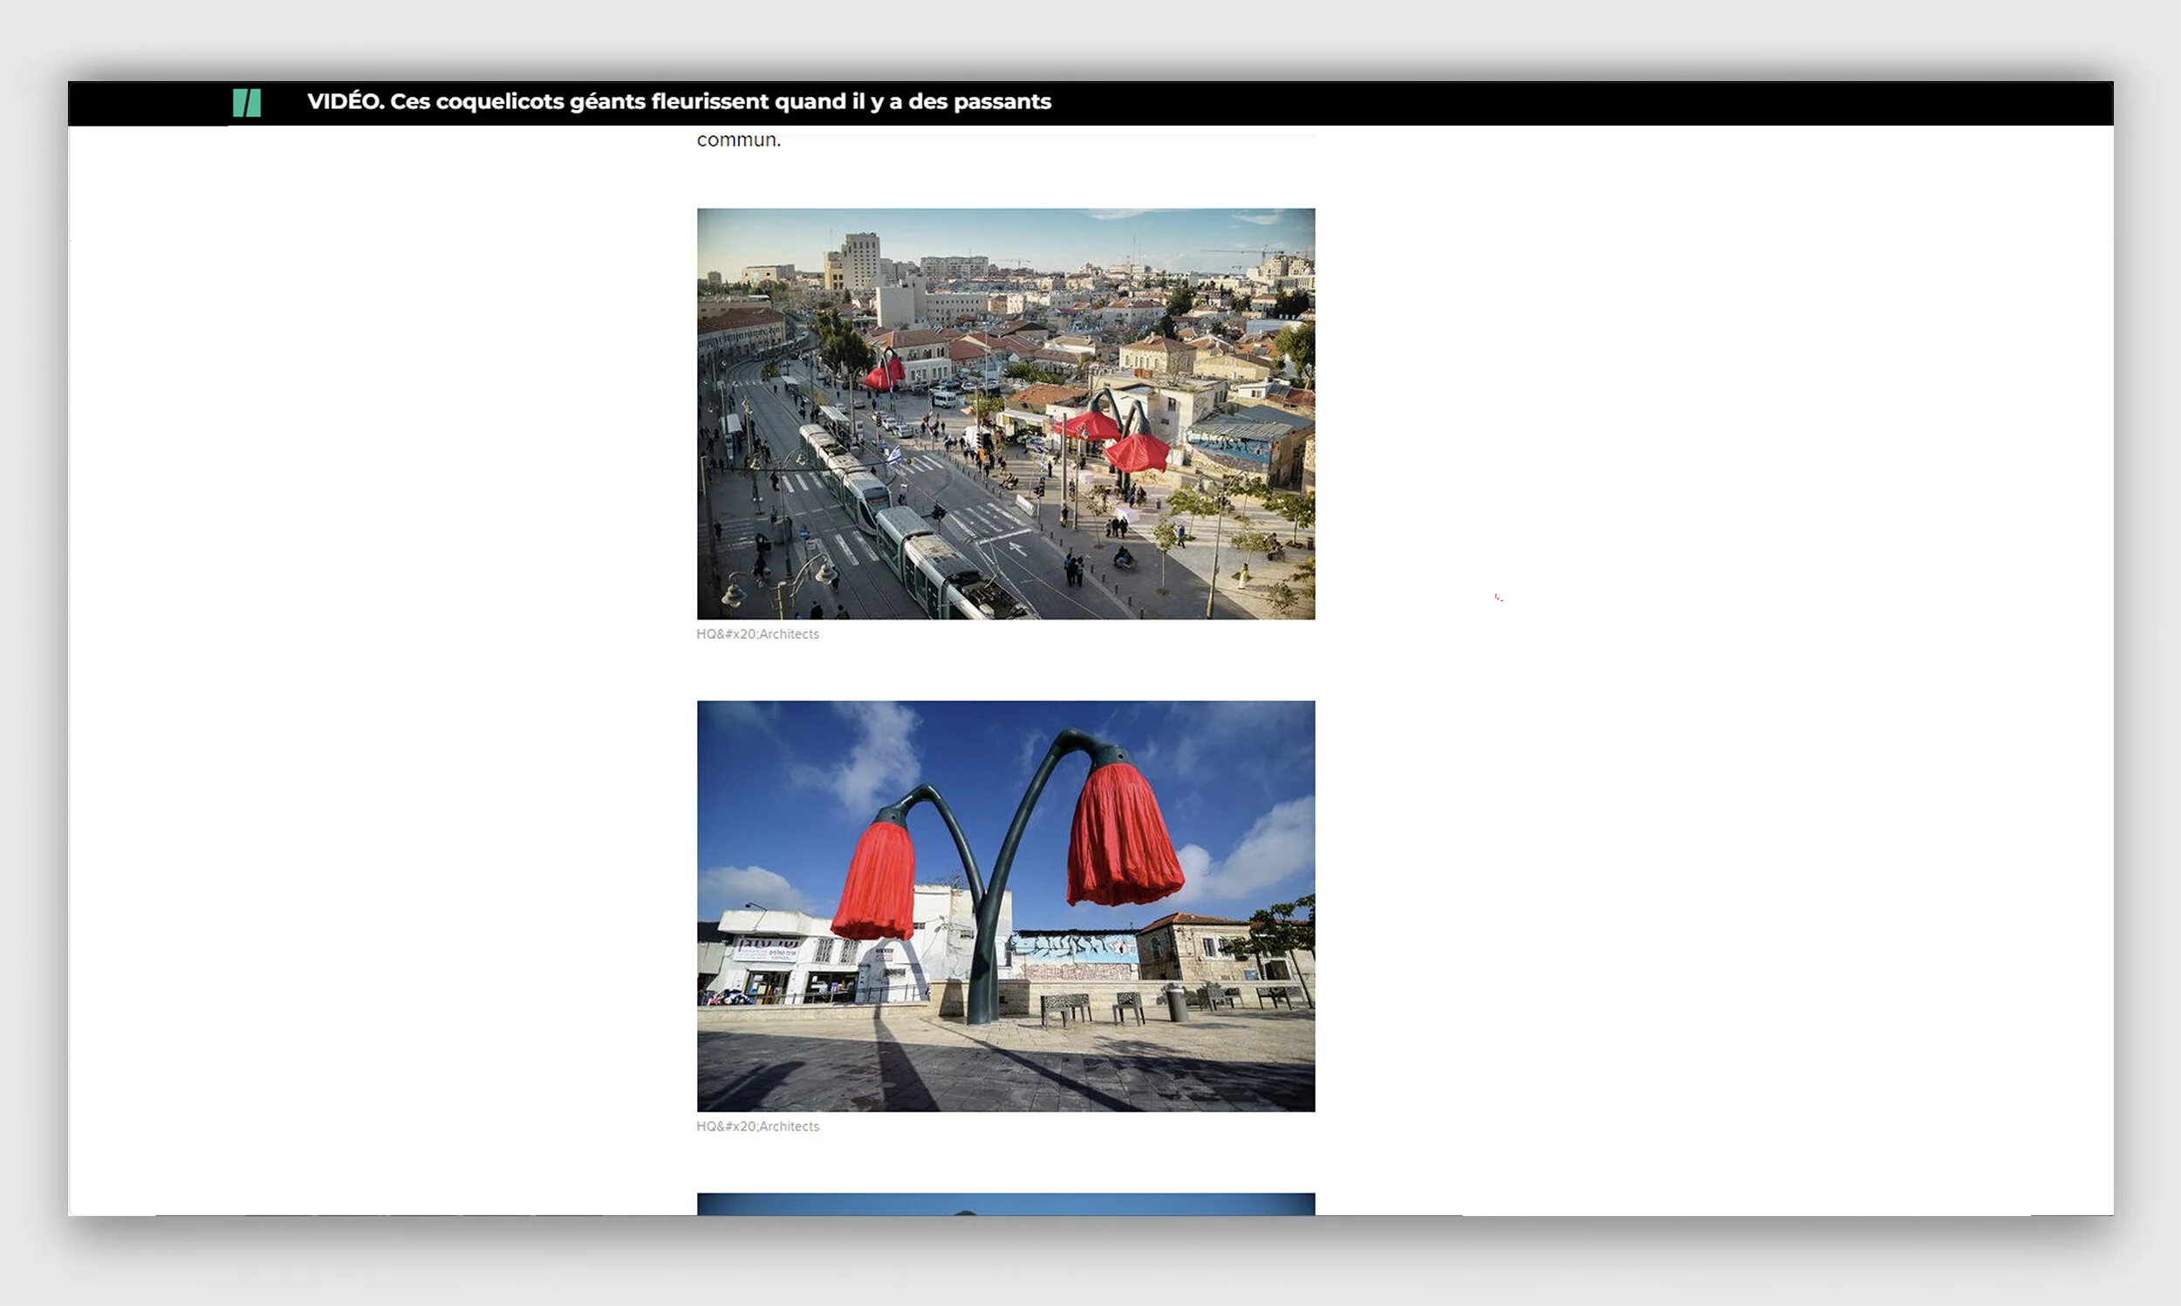Viewport: 2181px width, 1306px height.
Task: Click the headline about coquelicots géants
Action: [678, 102]
